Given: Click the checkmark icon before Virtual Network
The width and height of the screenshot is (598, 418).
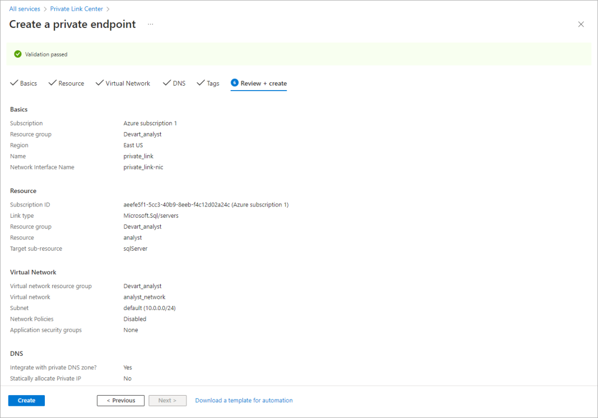Looking at the screenshot, I should click(99, 83).
